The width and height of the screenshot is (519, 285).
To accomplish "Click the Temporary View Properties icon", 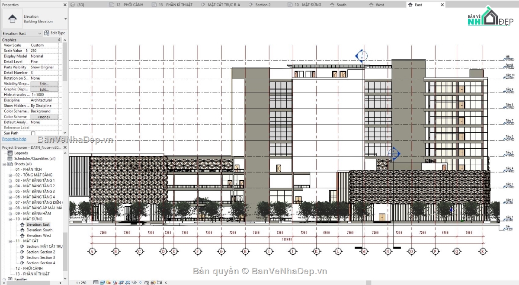I will [147, 282].
